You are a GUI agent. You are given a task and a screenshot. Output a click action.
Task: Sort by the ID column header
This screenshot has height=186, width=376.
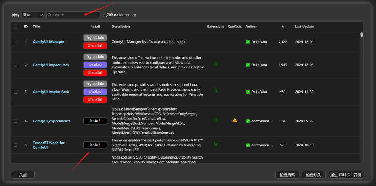click(x=26, y=26)
